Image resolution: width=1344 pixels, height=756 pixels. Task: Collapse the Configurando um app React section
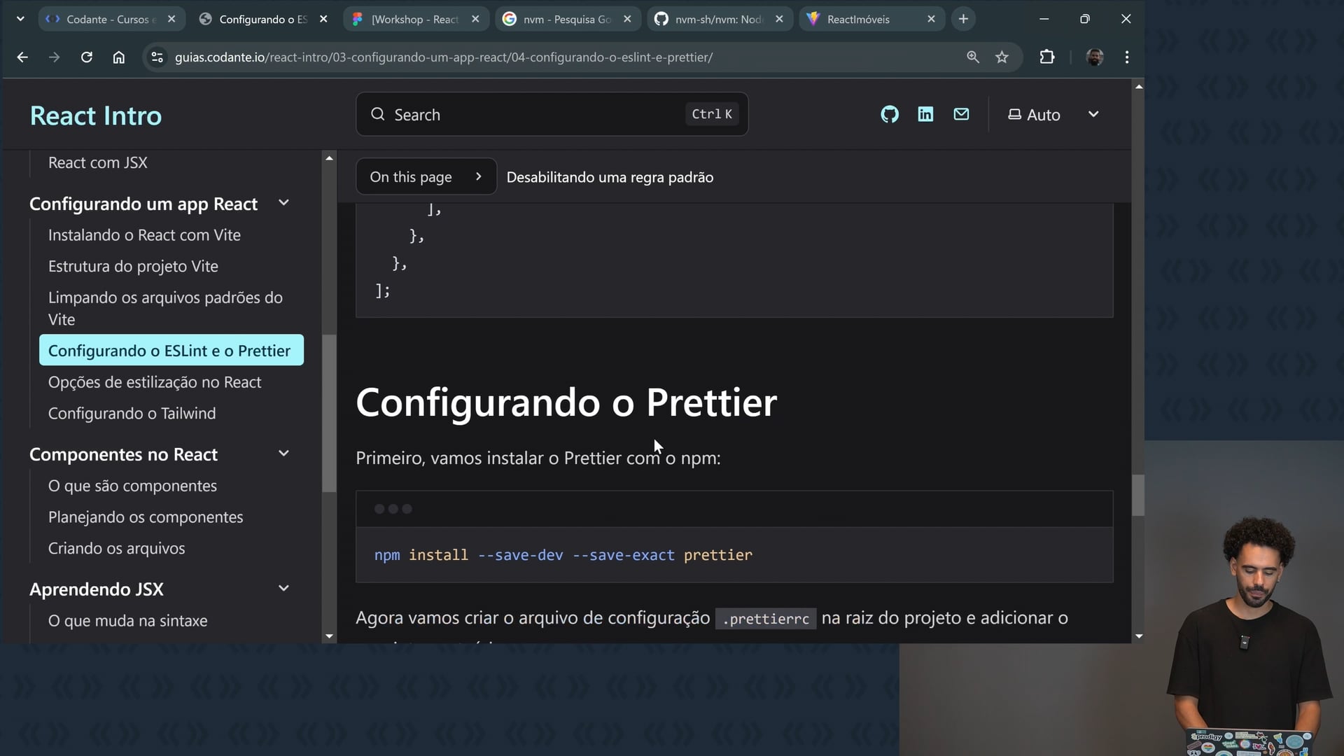(283, 203)
